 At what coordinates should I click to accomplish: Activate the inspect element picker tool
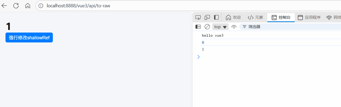(x=198, y=17)
